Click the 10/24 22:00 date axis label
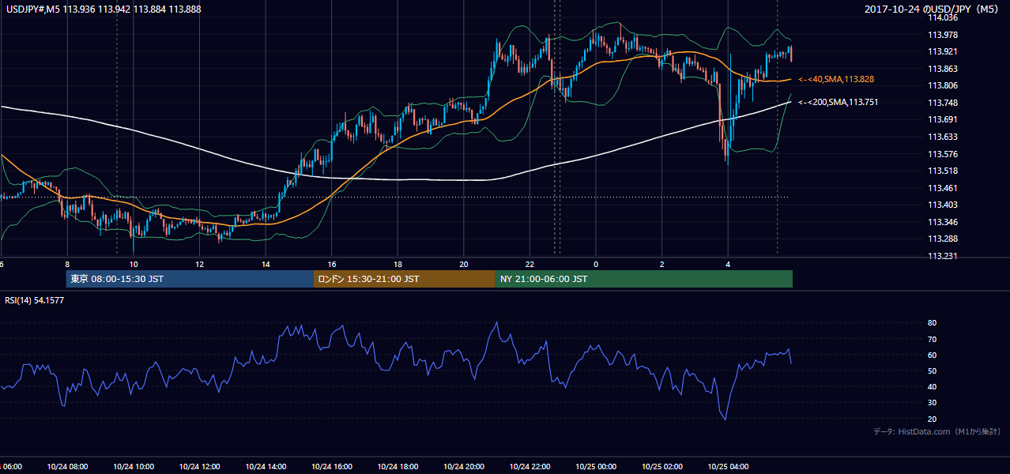The width and height of the screenshot is (1010, 474). [x=529, y=467]
